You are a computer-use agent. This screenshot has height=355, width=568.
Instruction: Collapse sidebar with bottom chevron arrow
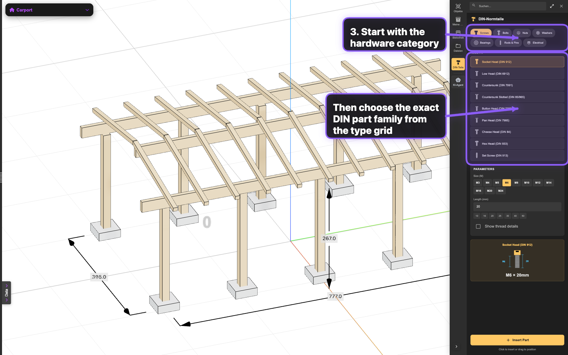[456, 347]
